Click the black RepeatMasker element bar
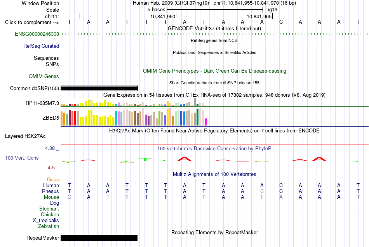369x247 pixels. click(99, 238)
